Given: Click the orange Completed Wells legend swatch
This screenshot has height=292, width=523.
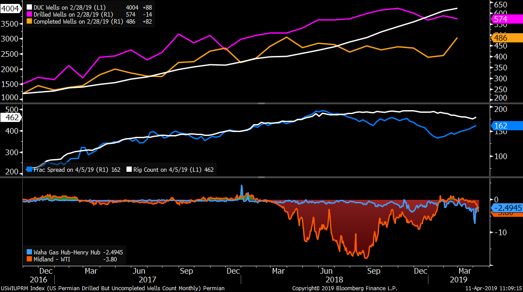Looking at the screenshot, I should coord(29,21).
